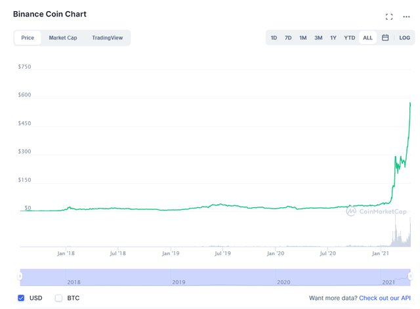Click the Jul '19 axis label
The width and height of the screenshot is (420, 309).
pyautogui.click(x=222, y=253)
